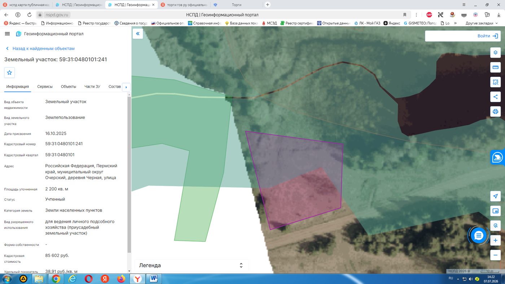
Task: Open the hamburger menu
Action: (7, 34)
